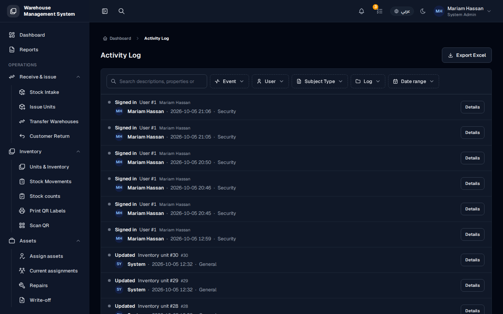Click the Dashboard breadcrumb link
503x314 pixels.
(x=117, y=38)
